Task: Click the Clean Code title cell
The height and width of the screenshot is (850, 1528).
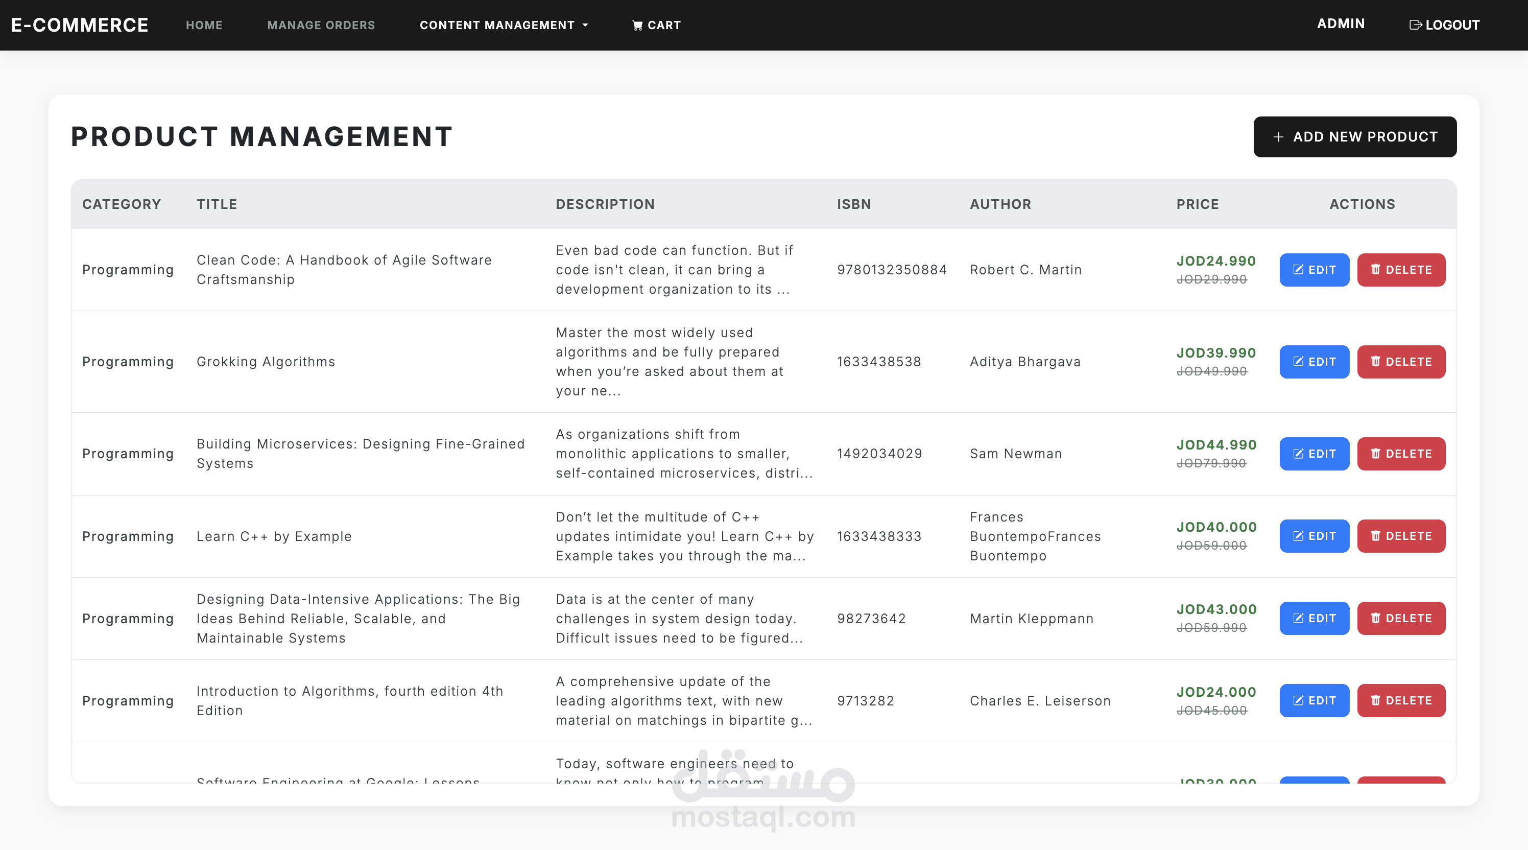Action: [344, 270]
